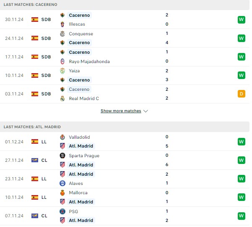Screen dimensions: 252x227
Task: Click the Conquense club crest icon
Action: (62, 34)
